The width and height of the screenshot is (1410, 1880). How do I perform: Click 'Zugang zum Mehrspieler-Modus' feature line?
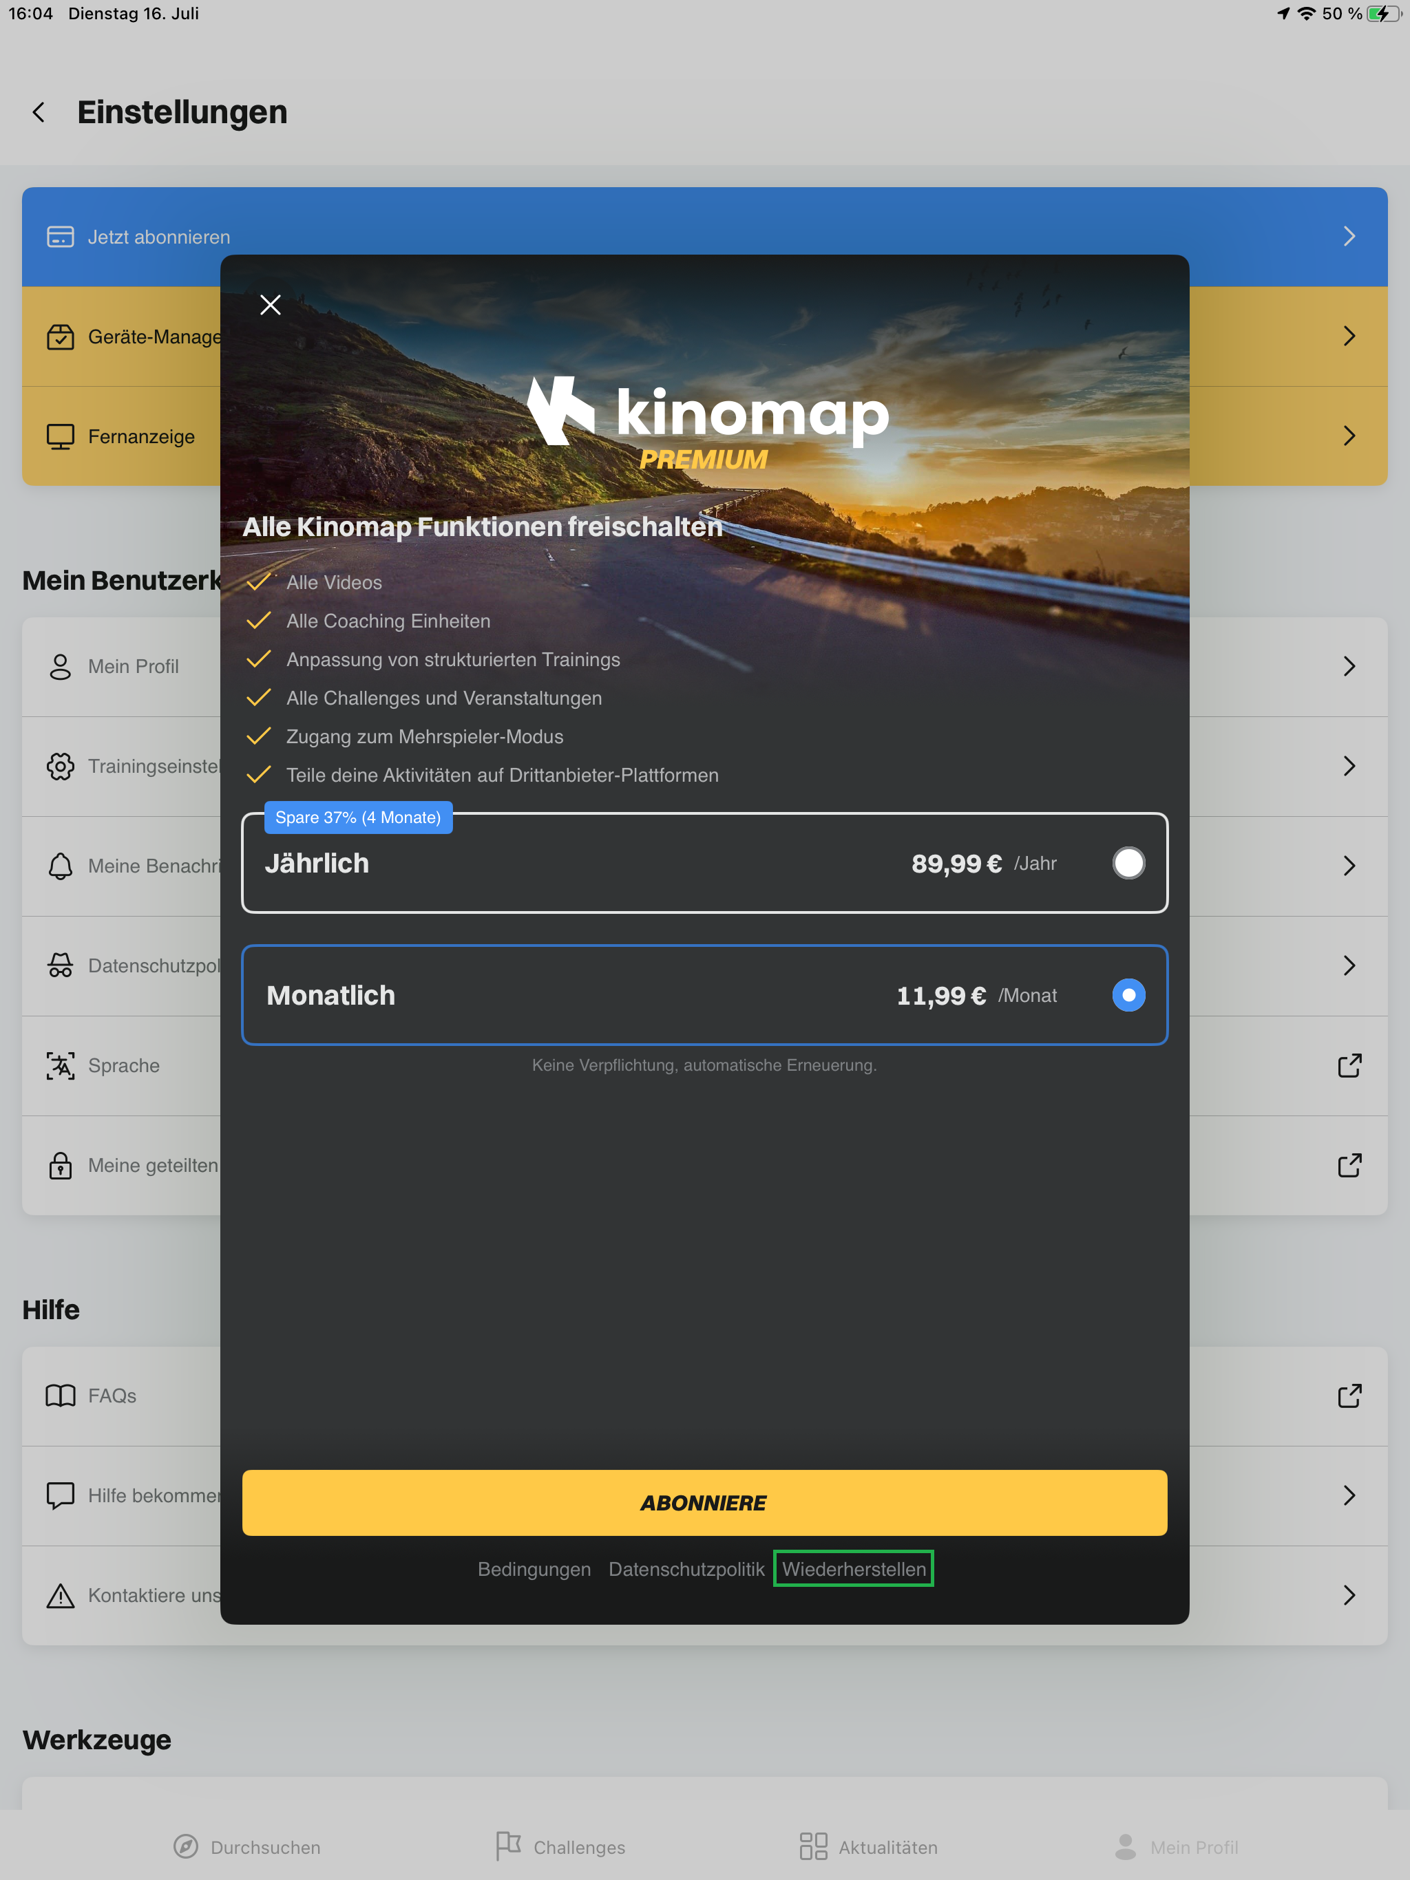425,737
